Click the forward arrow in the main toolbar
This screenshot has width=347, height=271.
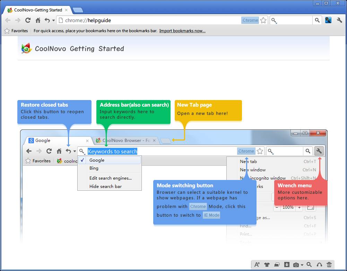coord(18,20)
